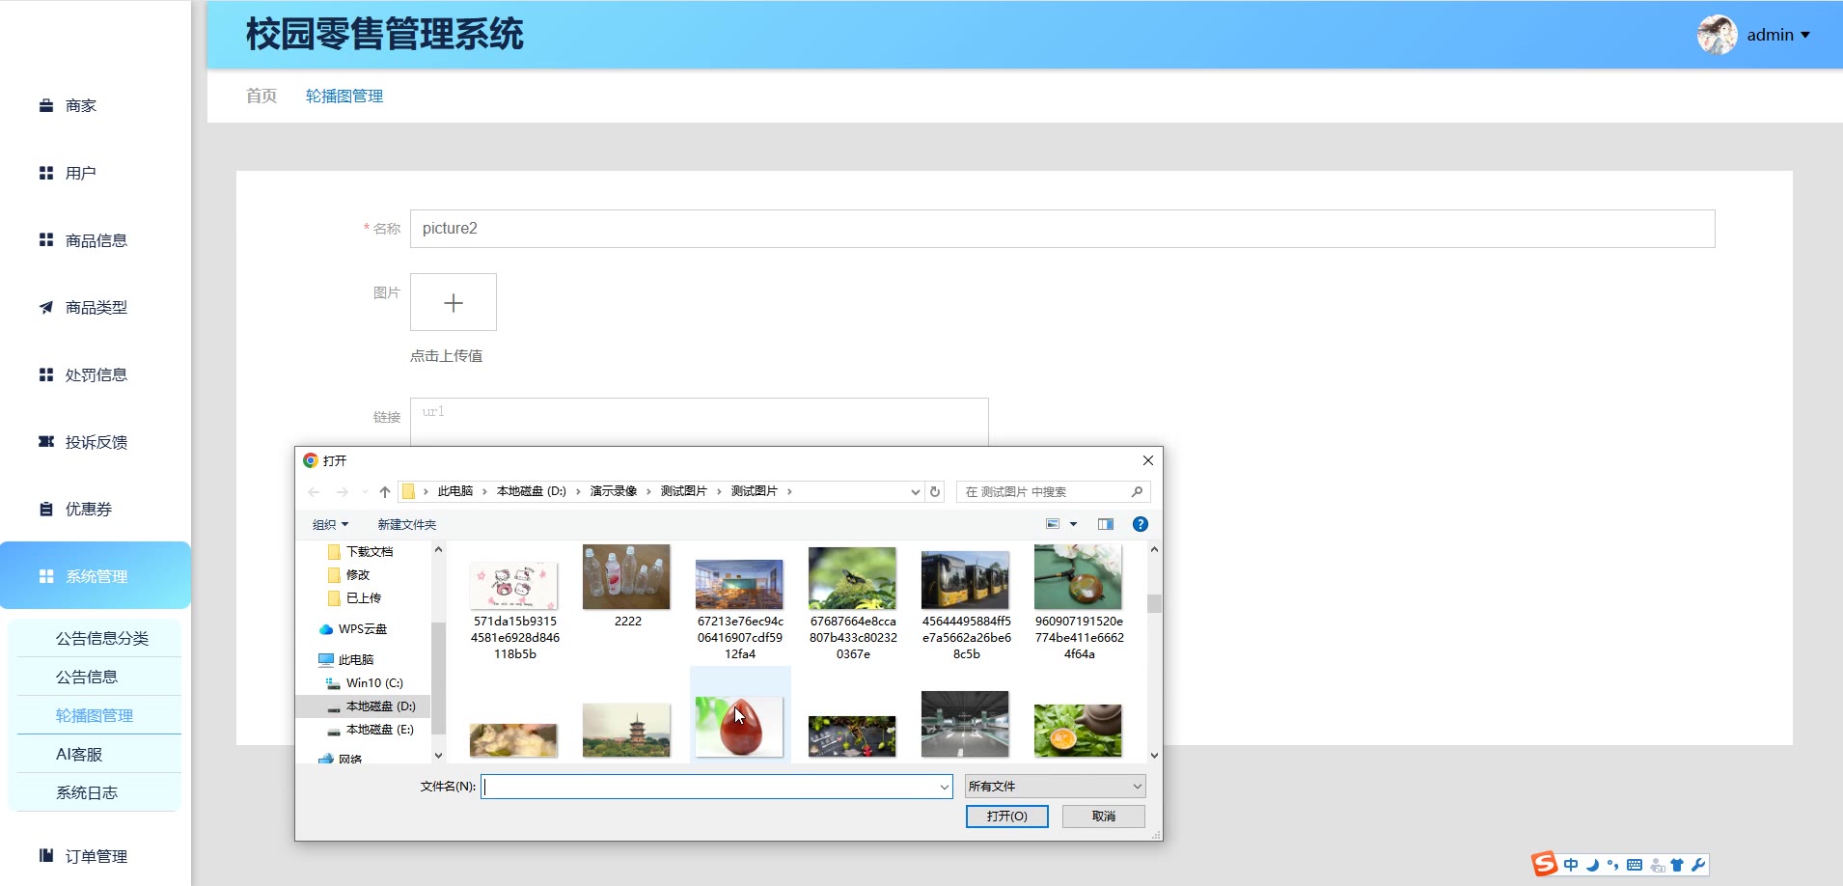Open the admin account dropdown

click(1778, 35)
